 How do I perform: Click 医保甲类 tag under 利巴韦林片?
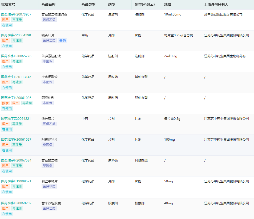[49, 186]
